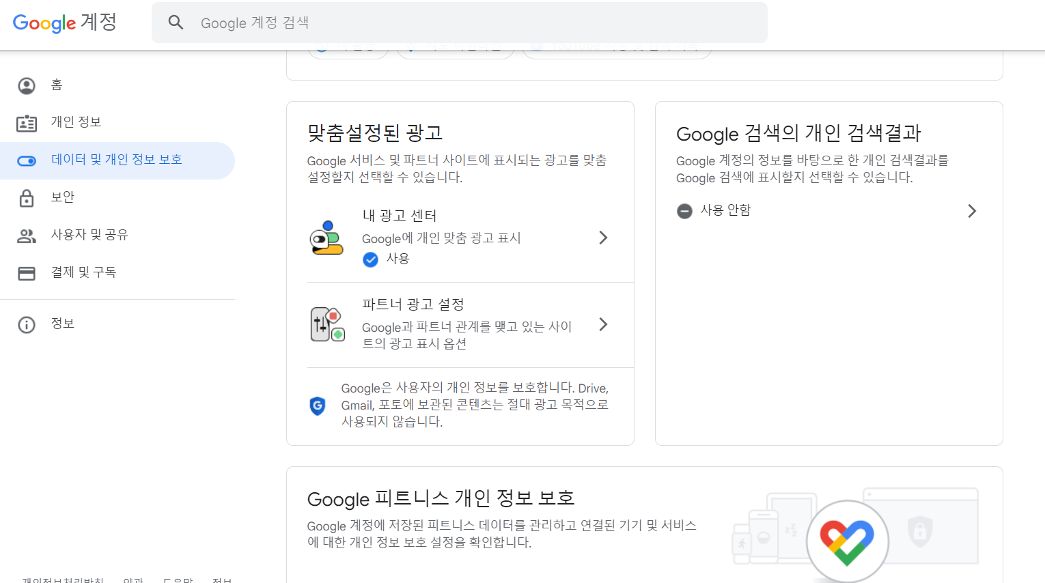This screenshot has height=583, width=1045.
Task: Open 결제 및 구독 via card icon
Action: pos(27,273)
